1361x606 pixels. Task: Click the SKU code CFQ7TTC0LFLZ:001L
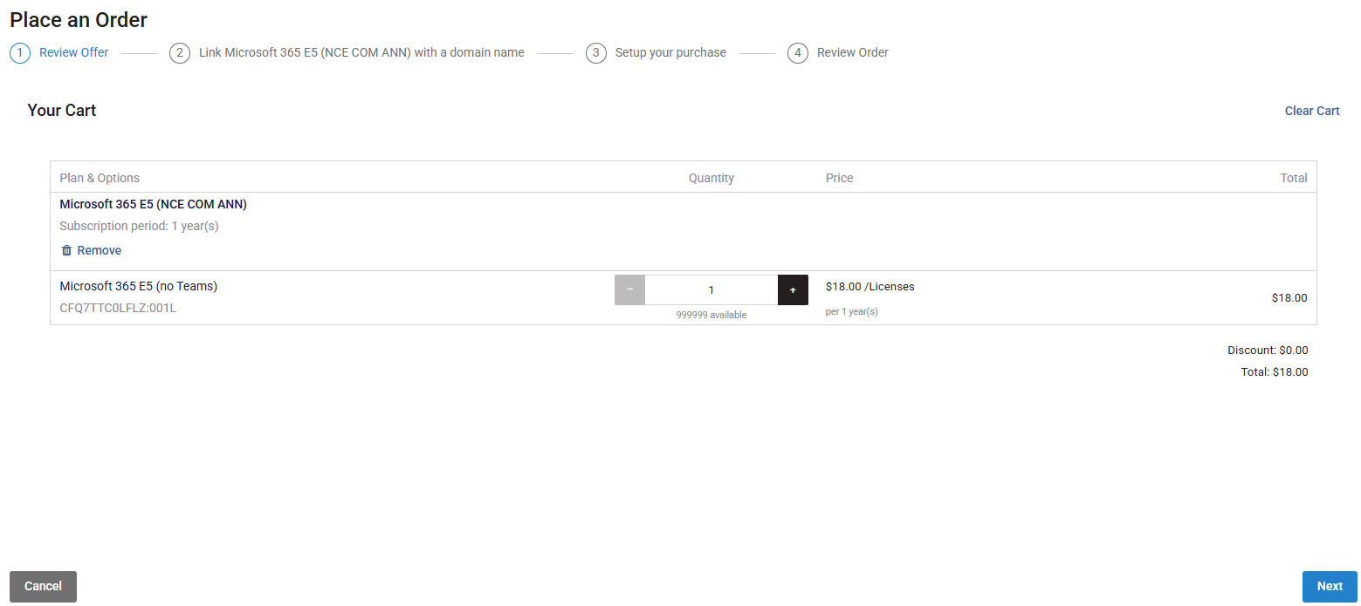(118, 308)
